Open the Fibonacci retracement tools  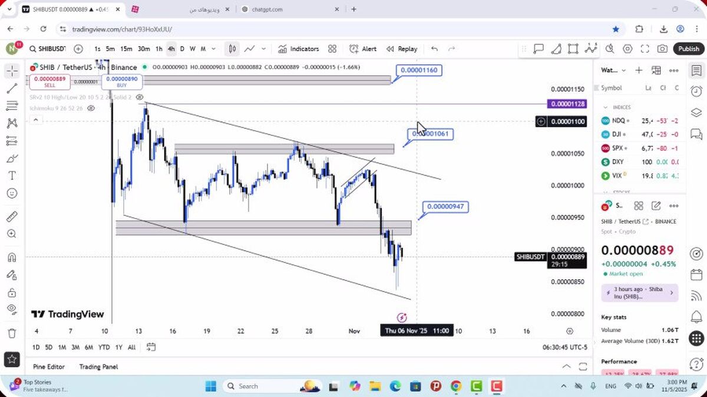(12, 106)
